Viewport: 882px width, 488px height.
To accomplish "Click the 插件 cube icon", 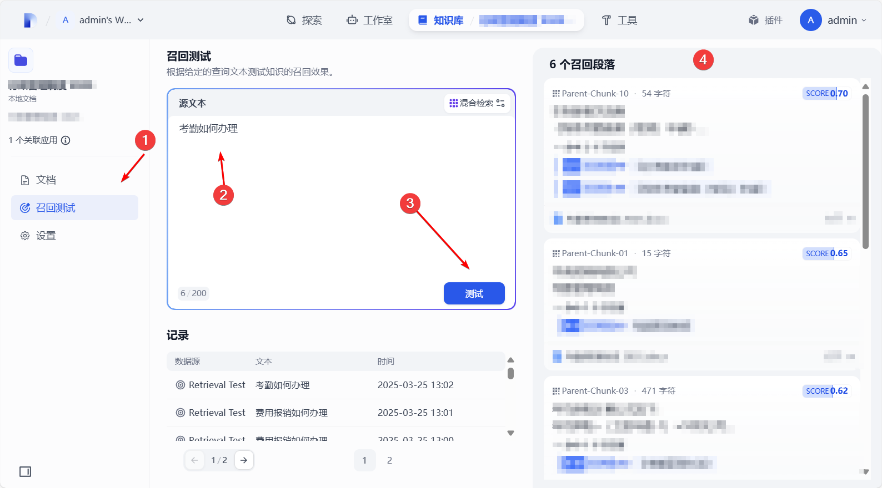I will pyautogui.click(x=754, y=21).
